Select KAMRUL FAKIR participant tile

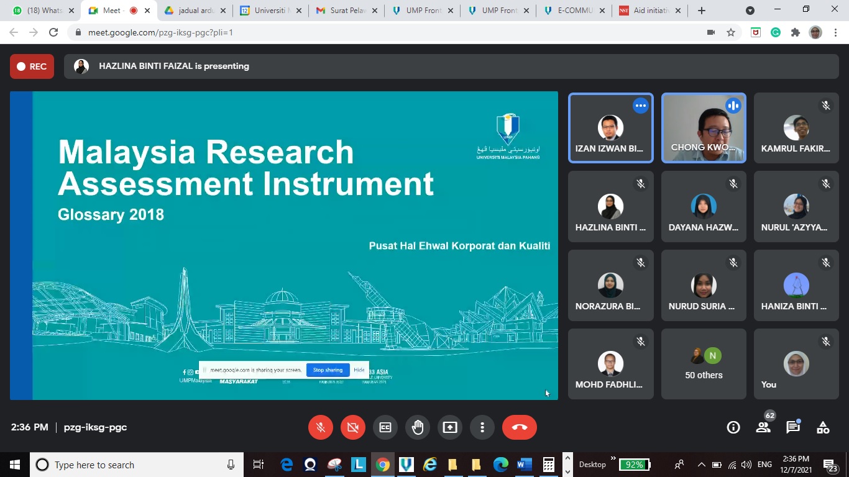(x=796, y=128)
